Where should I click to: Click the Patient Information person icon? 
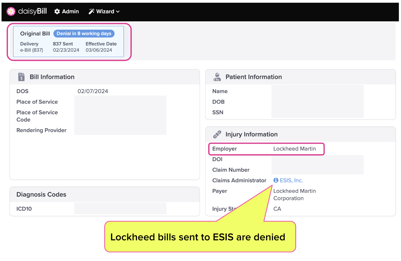217,77
